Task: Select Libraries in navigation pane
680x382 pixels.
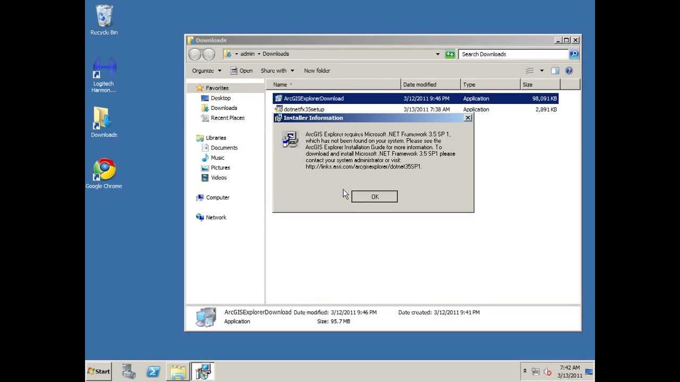Action: pos(211,138)
